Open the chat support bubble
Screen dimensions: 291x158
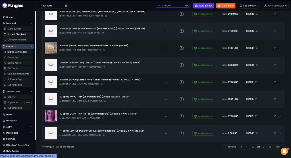point(284,151)
